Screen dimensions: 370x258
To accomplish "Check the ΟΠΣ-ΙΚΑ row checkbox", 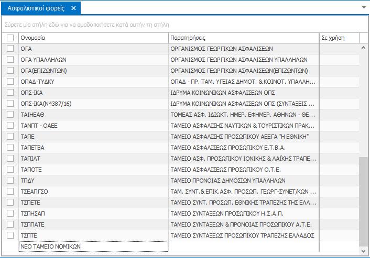I will [x=10, y=93].
